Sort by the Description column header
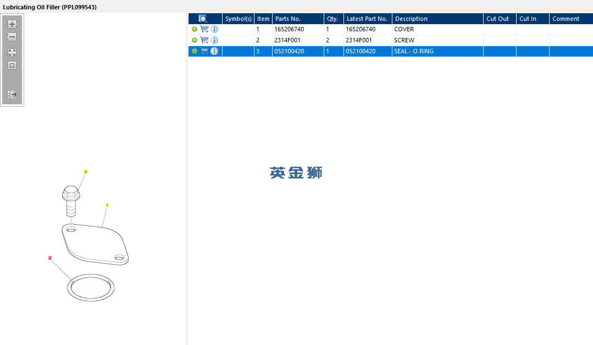 tap(437, 19)
